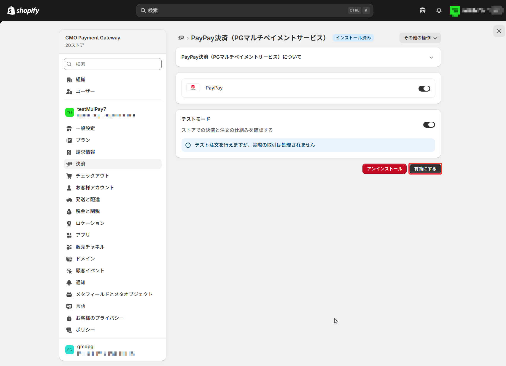Click the PayPay logo icon
This screenshot has width=506, height=366.
(193, 88)
